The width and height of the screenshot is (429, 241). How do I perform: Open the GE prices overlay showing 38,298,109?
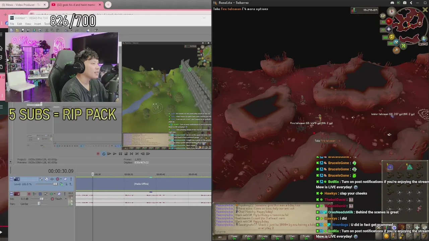coord(364,10)
